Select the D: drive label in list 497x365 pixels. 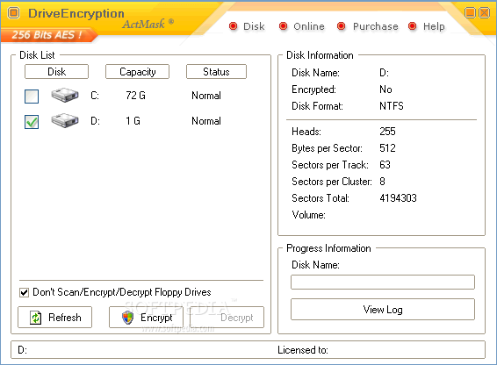(95, 121)
